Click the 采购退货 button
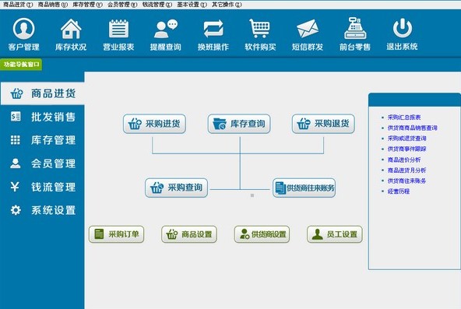The width and height of the screenshot is (461, 309). tap(323, 124)
